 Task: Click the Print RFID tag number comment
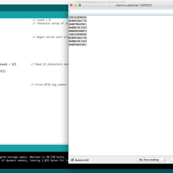point(49,85)
